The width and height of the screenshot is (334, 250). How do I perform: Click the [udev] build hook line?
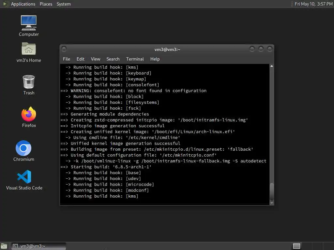103,179
